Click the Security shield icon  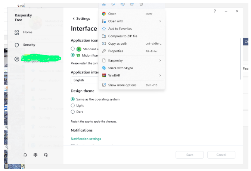click(17, 45)
